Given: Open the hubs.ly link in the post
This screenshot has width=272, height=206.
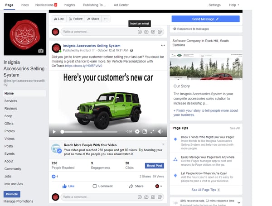Looking at the screenshot, I should (x=83, y=66).
